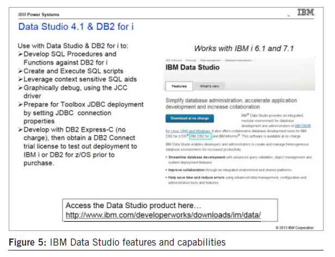Click 'Help save time and reduce errors' text
The width and height of the screenshot is (335, 257).
(196, 177)
